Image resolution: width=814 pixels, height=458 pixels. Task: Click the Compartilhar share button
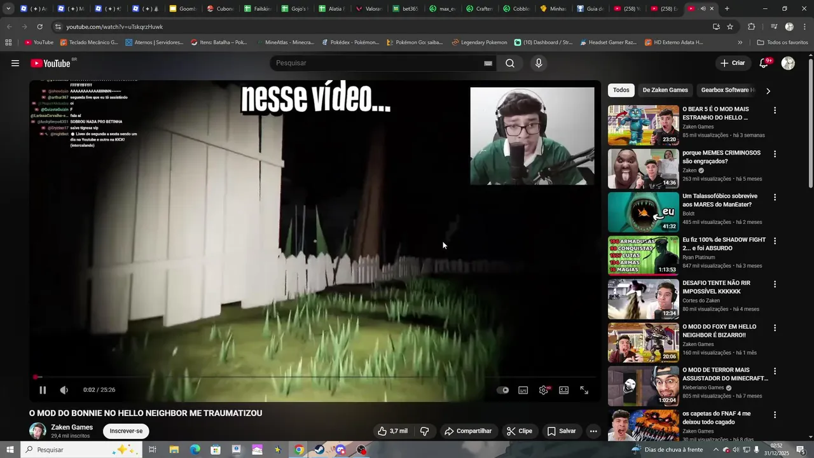468,431
